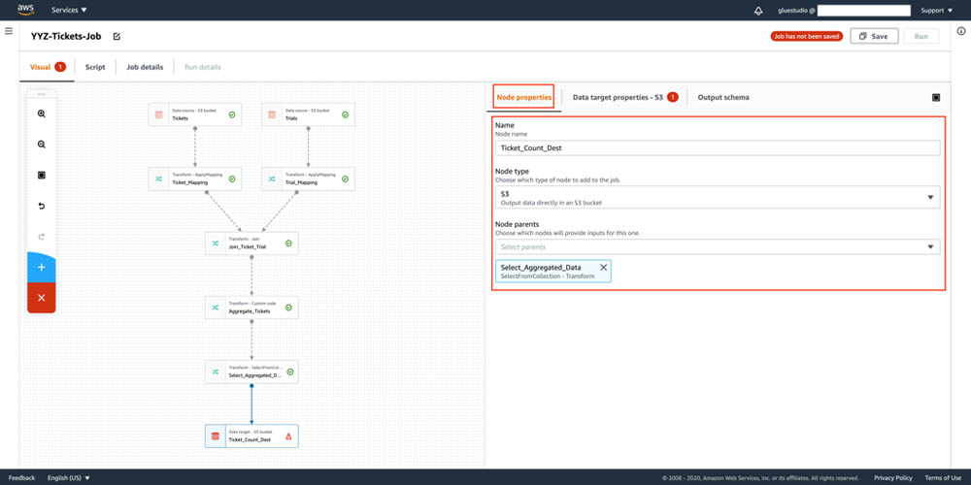Click the transform icon on Aggregate_Tickets node

coord(216,307)
